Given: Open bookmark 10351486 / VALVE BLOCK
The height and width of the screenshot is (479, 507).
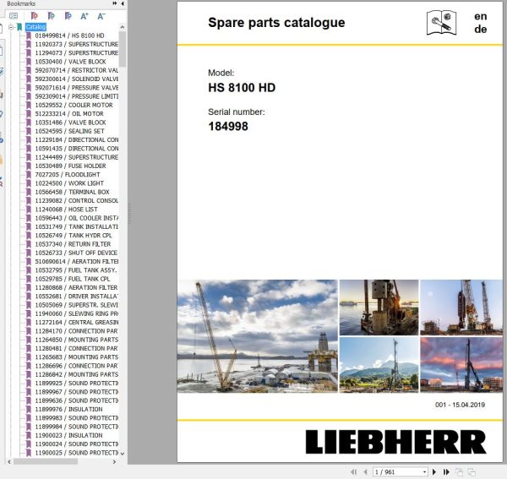Looking at the screenshot, I should point(70,122).
